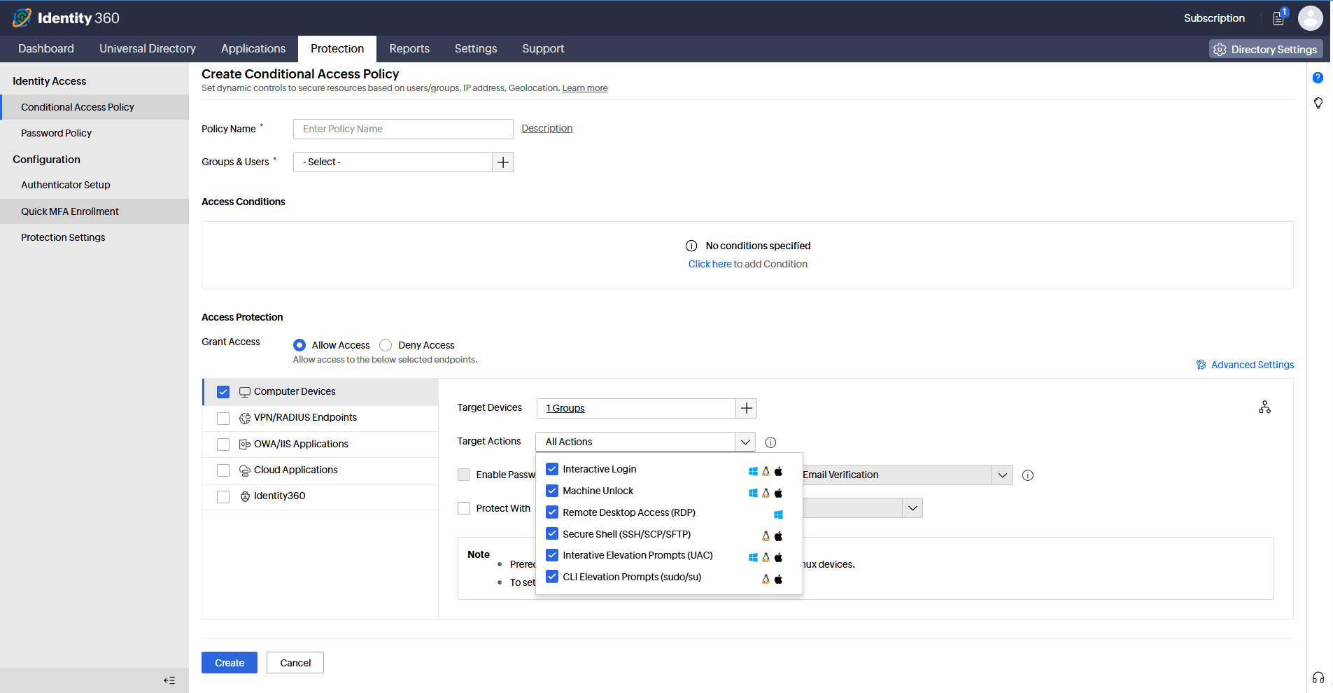This screenshot has width=1333, height=693.
Task: Open the Dashboard tab
Action: pos(46,49)
